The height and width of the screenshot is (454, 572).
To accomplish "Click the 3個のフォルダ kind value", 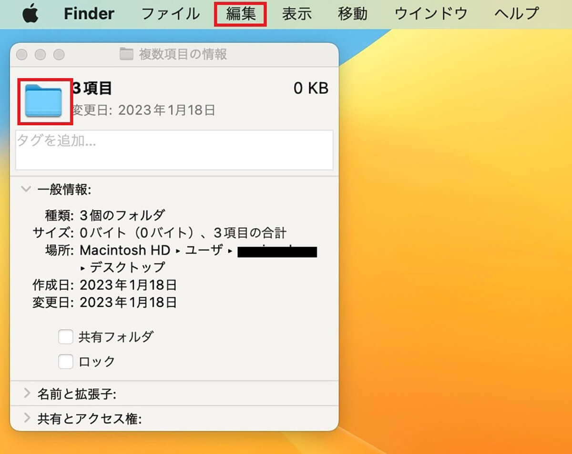I will (123, 215).
